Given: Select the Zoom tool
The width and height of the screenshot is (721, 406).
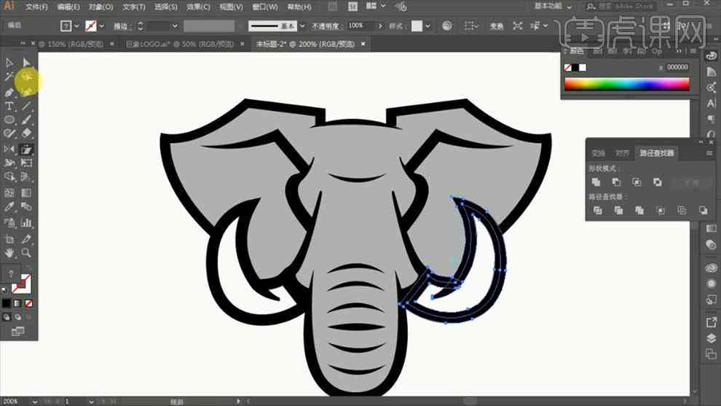Looking at the screenshot, I should 26,253.
